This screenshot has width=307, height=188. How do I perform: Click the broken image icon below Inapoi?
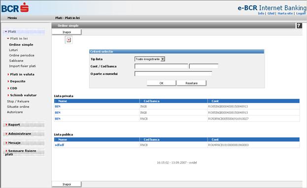pos(68,40)
